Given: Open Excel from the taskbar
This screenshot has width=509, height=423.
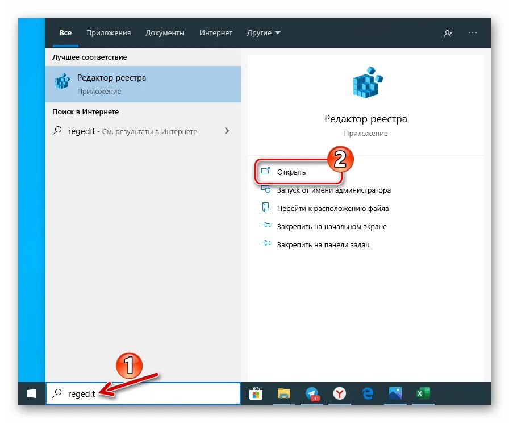Looking at the screenshot, I should (423, 393).
